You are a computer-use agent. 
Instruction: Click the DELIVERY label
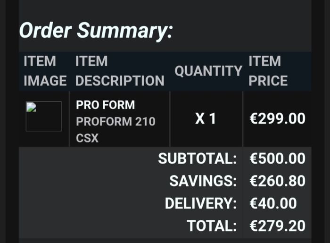coord(201,203)
